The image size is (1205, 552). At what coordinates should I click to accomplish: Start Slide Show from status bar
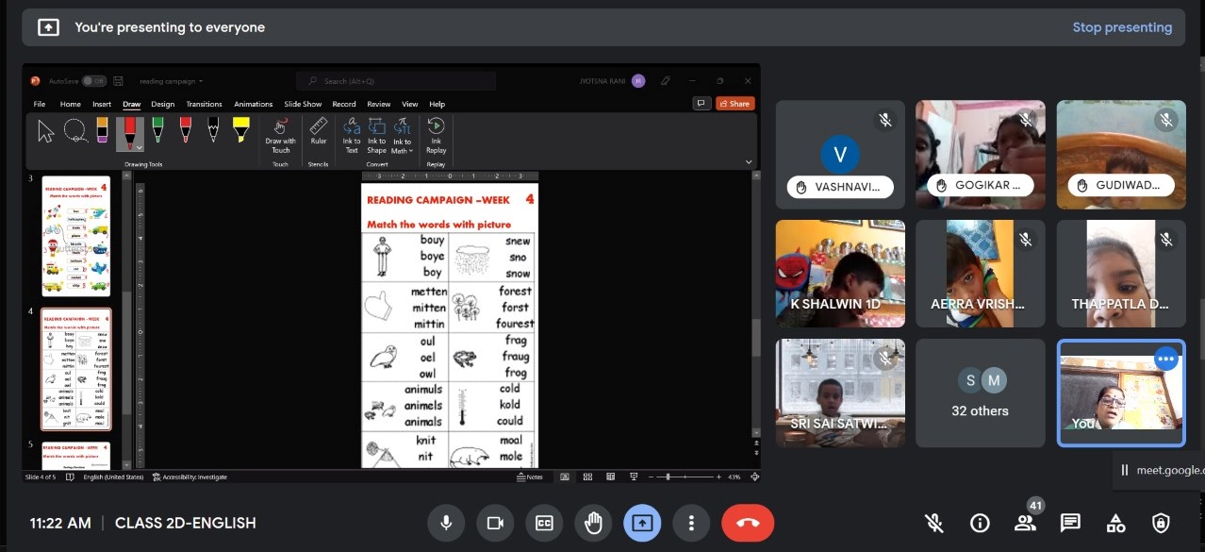[632, 477]
